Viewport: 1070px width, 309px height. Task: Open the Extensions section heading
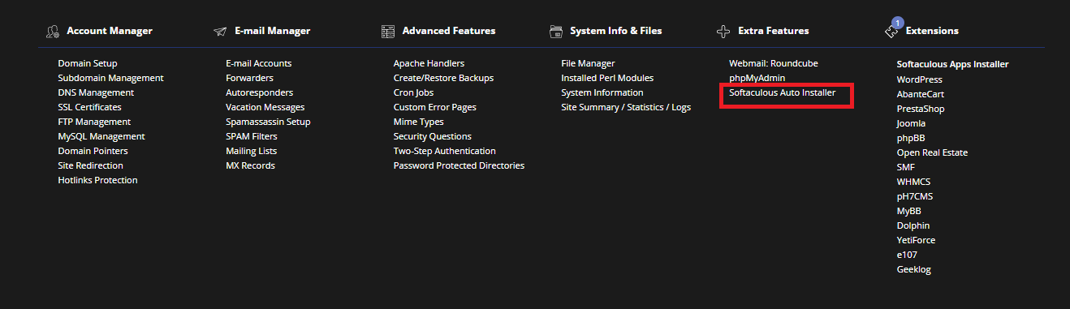click(x=932, y=31)
